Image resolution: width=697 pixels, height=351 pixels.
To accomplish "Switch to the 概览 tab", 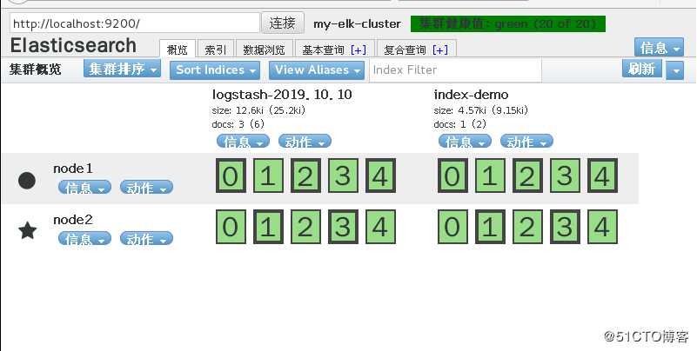I will point(178,50).
